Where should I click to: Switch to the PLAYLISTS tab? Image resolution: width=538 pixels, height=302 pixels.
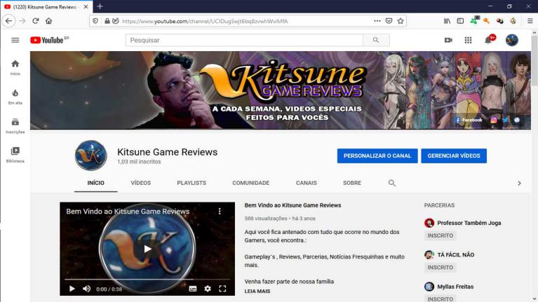191,183
